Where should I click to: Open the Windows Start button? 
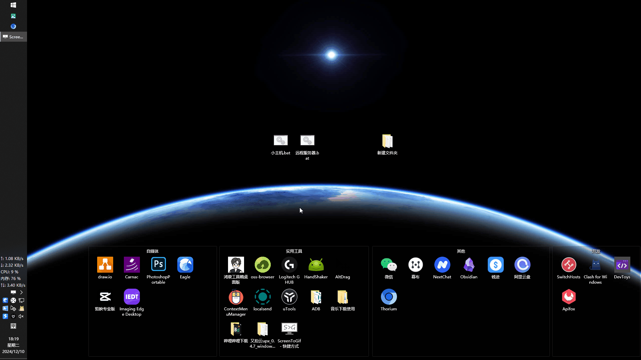tap(13, 5)
